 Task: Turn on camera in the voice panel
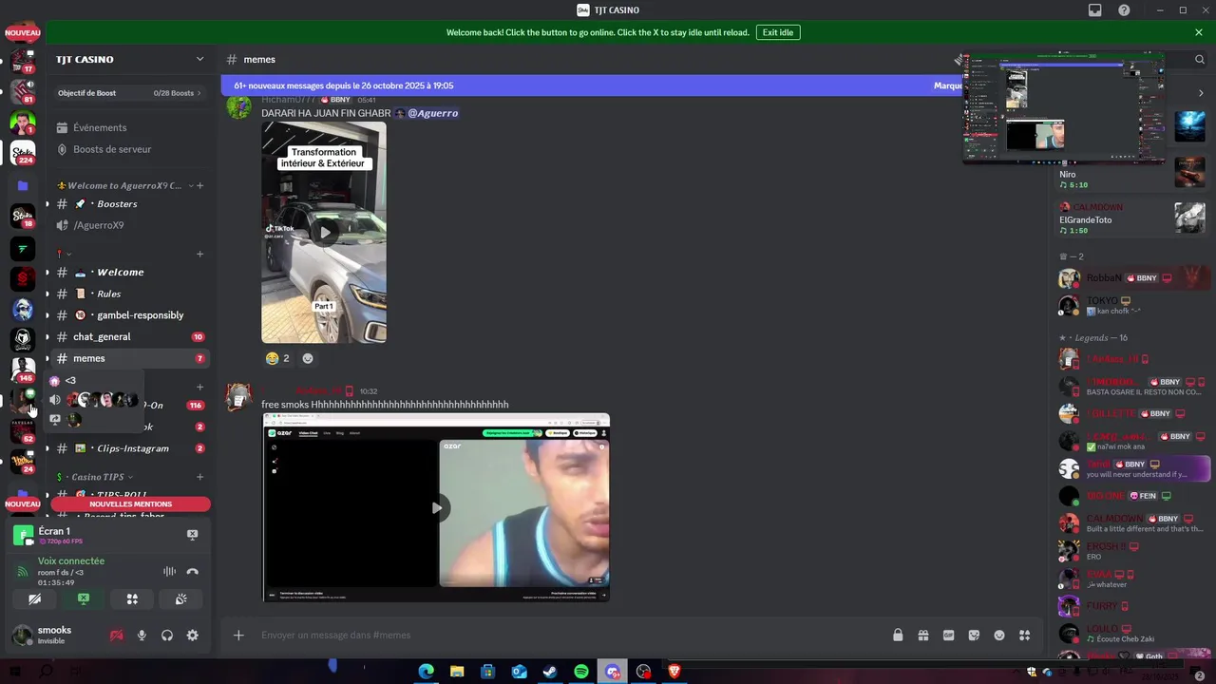point(35,599)
